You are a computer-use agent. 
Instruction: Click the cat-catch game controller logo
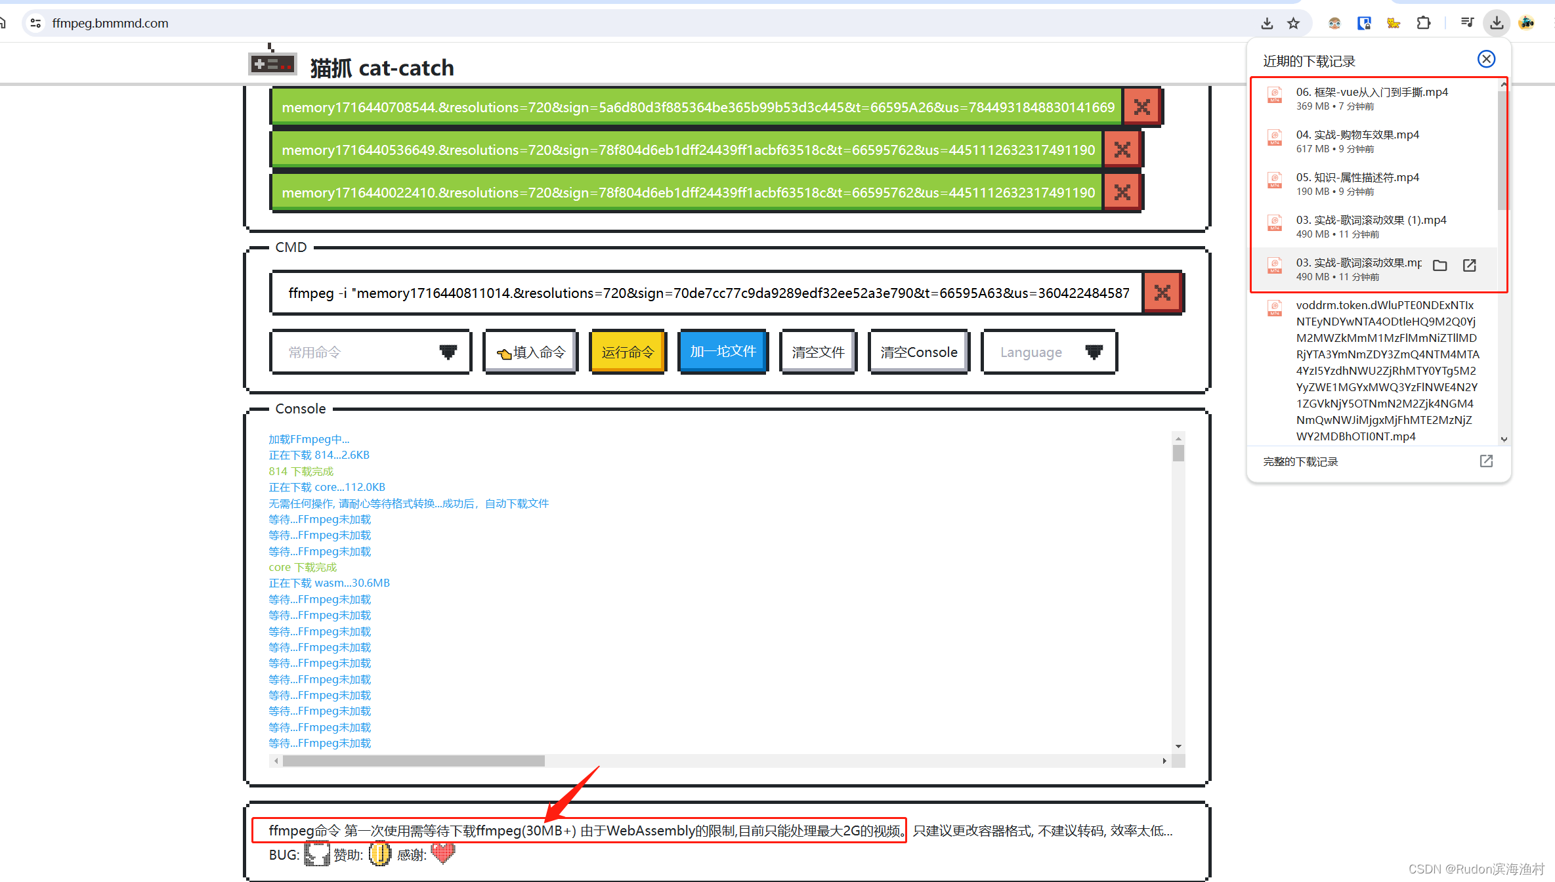tap(272, 63)
